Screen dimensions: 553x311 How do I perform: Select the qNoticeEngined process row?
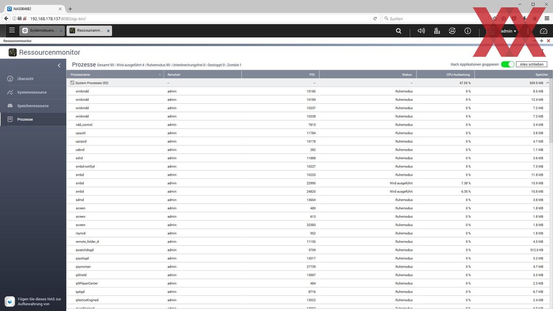click(x=308, y=300)
